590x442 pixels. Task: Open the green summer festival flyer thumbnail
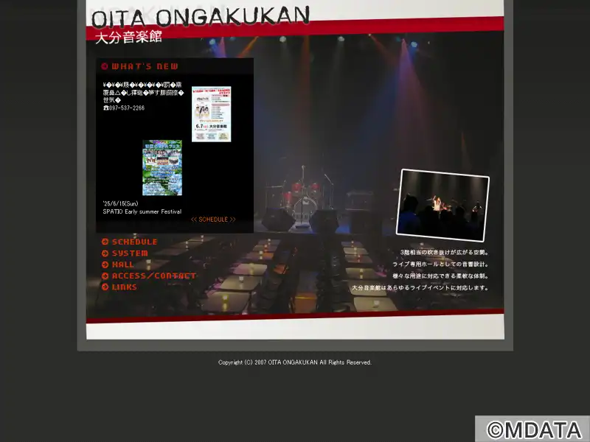point(162,168)
